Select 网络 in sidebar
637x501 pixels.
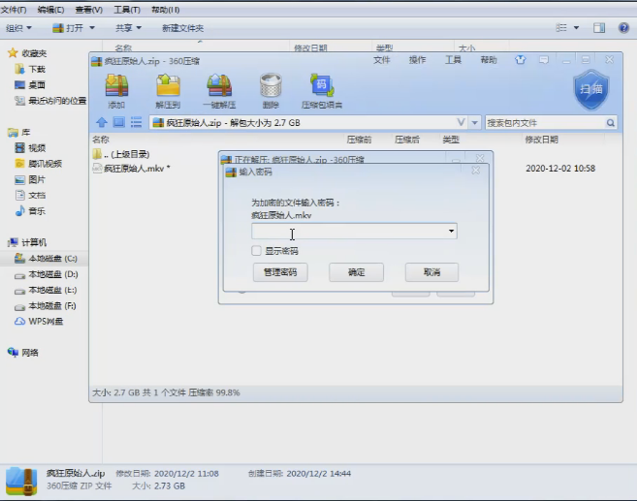coord(23,353)
